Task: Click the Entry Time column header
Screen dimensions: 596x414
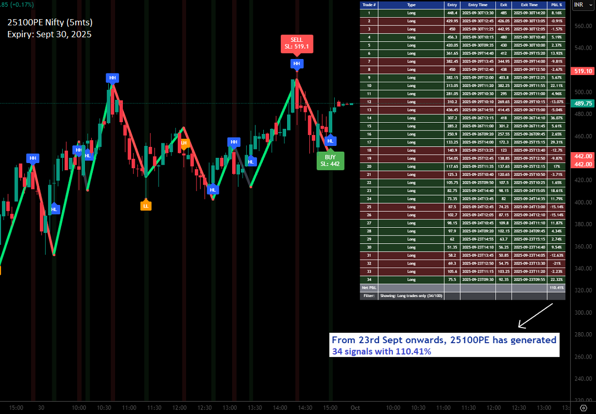Action: (477, 5)
